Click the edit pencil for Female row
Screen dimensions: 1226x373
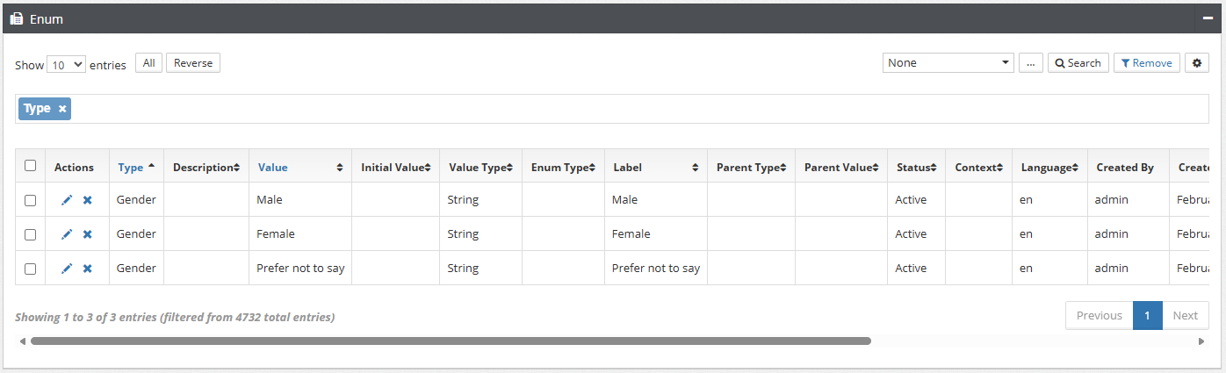point(67,234)
